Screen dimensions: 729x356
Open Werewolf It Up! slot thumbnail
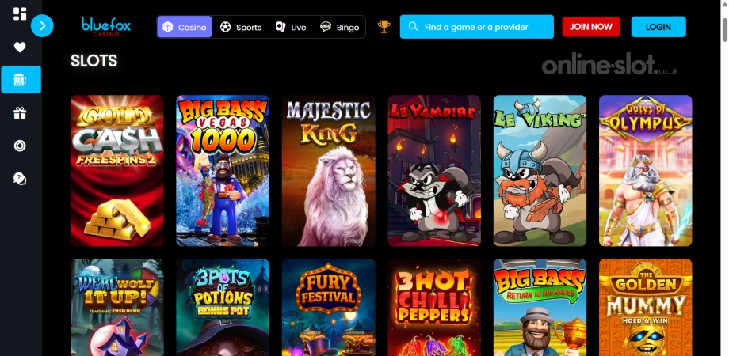117,307
